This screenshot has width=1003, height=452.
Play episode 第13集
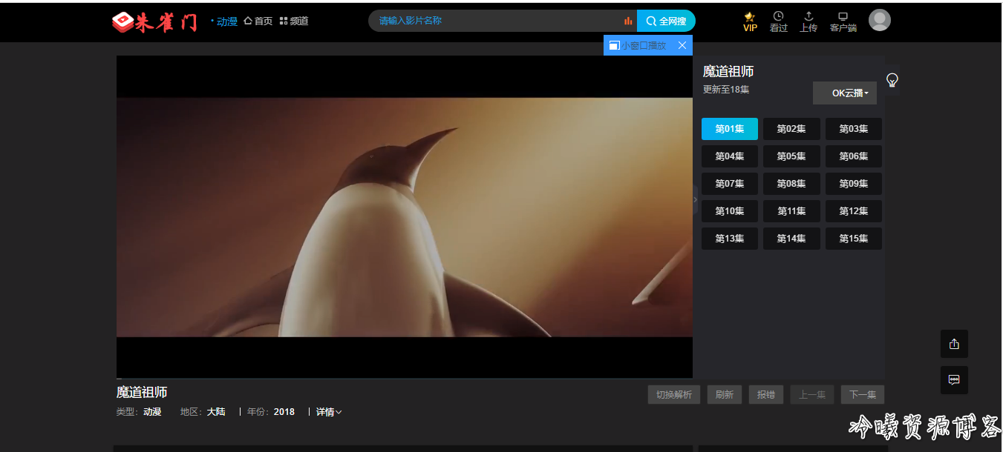tap(730, 239)
